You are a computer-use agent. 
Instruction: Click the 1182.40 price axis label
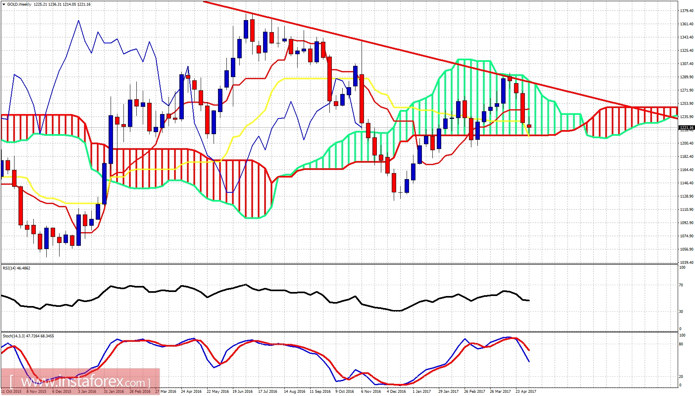pos(687,157)
